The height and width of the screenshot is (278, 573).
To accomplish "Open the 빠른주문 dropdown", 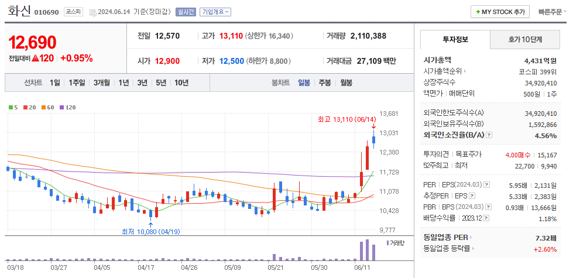I will point(552,12).
